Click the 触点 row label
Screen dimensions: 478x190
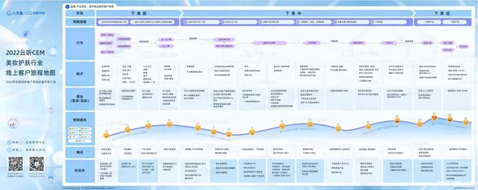tap(77, 73)
